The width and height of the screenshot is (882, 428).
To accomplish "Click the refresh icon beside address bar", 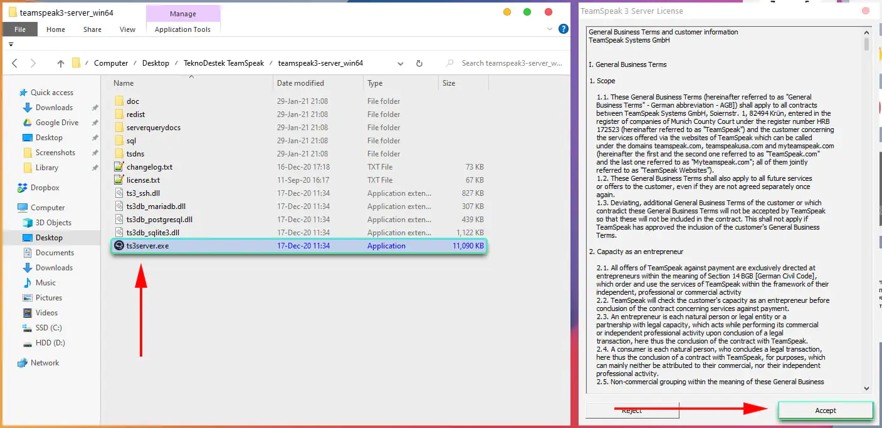I will pyautogui.click(x=419, y=63).
